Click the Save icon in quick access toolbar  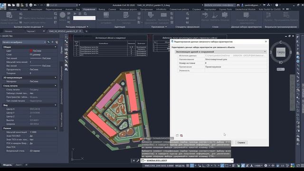click(18, 5)
